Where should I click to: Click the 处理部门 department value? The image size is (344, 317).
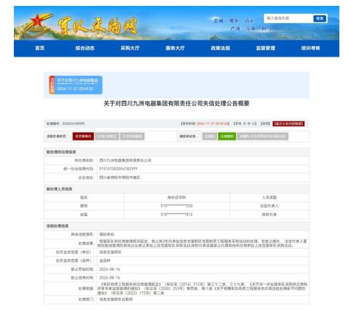116,299
